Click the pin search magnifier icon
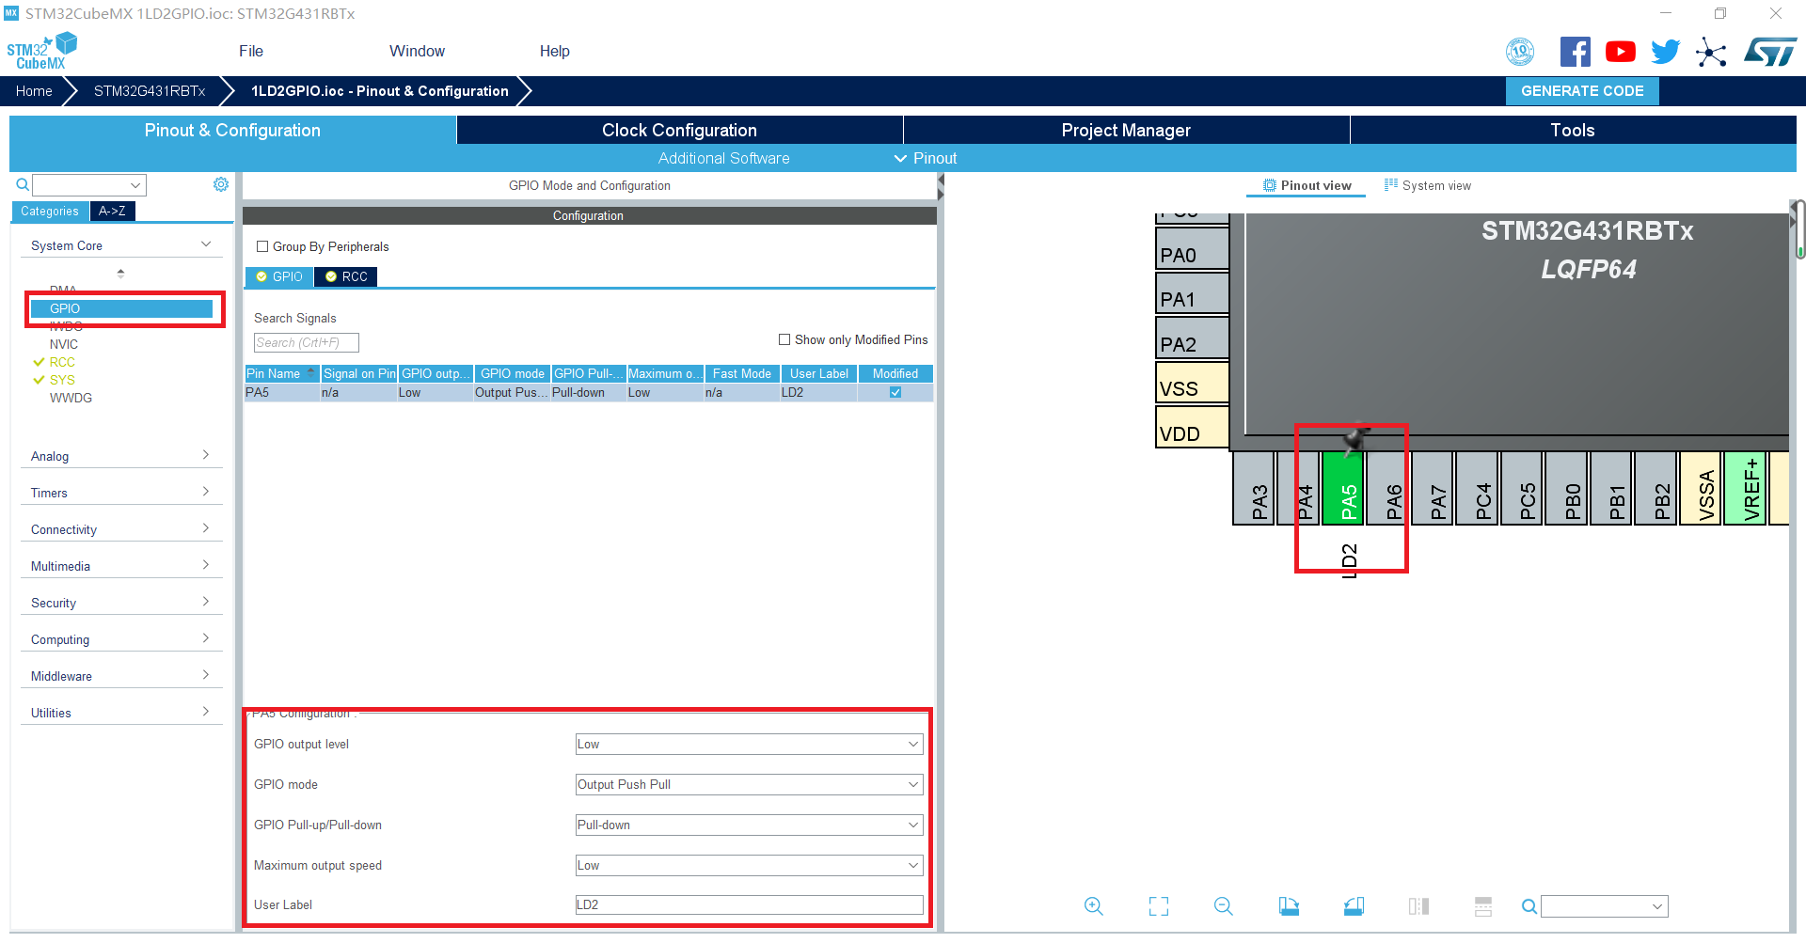Image resolution: width=1806 pixels, height=943 pixels. [x=1529, y=906]
